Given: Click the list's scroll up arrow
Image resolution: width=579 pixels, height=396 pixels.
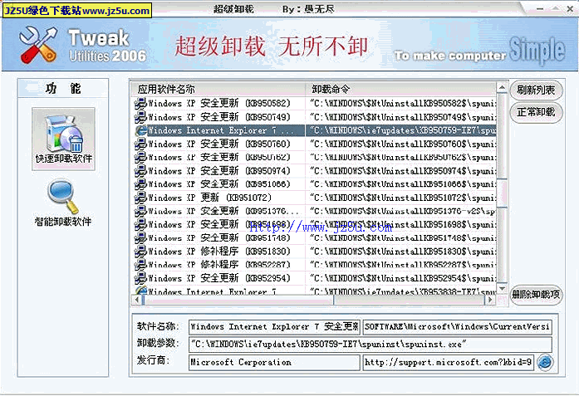Looking at the screenshot, I should click(x=502, y=88).
